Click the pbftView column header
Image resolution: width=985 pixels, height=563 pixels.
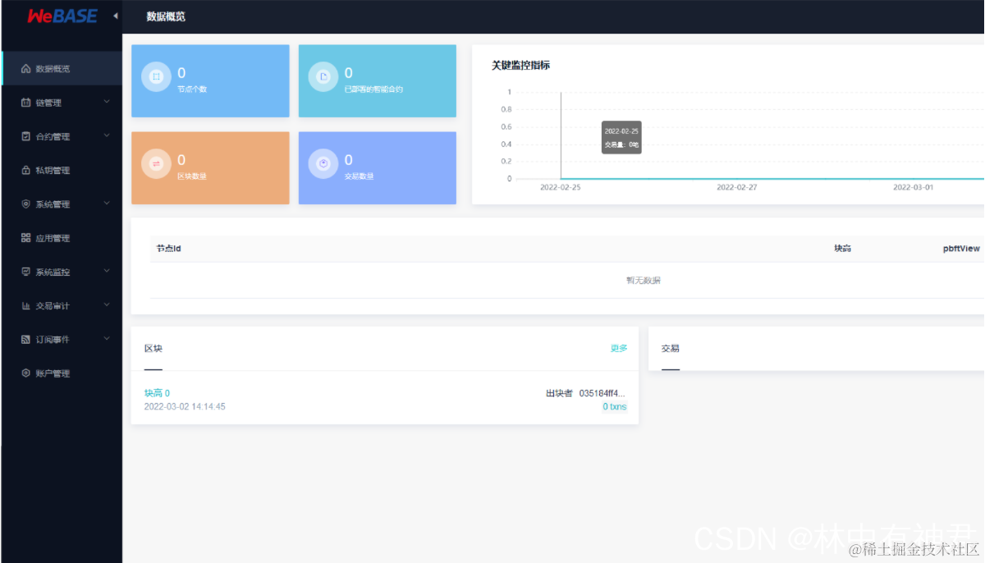(961, 248)
